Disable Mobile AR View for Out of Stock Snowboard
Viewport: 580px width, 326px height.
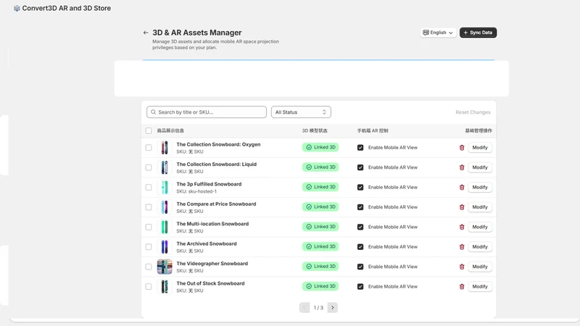360,286
